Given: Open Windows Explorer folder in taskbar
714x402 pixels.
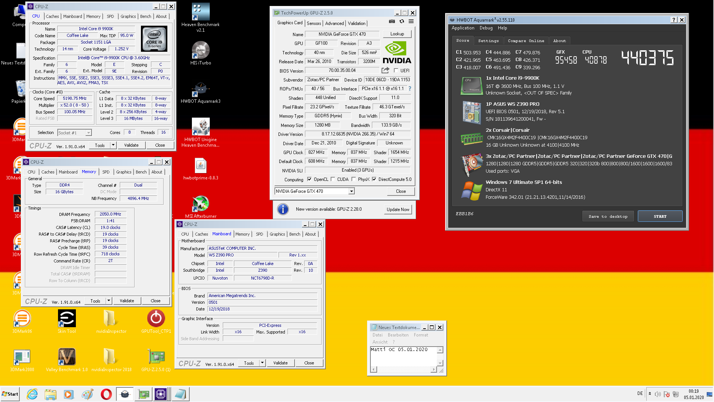Looking at the screenshot, I should coord(51,394).
